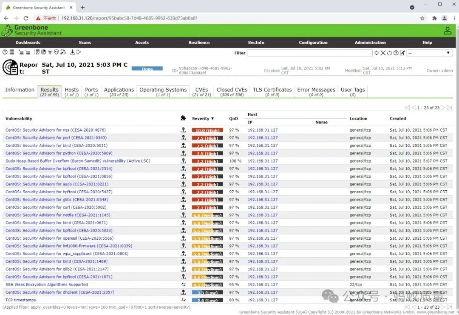Open TCP timestamps vulnerability link

point(20,300)
